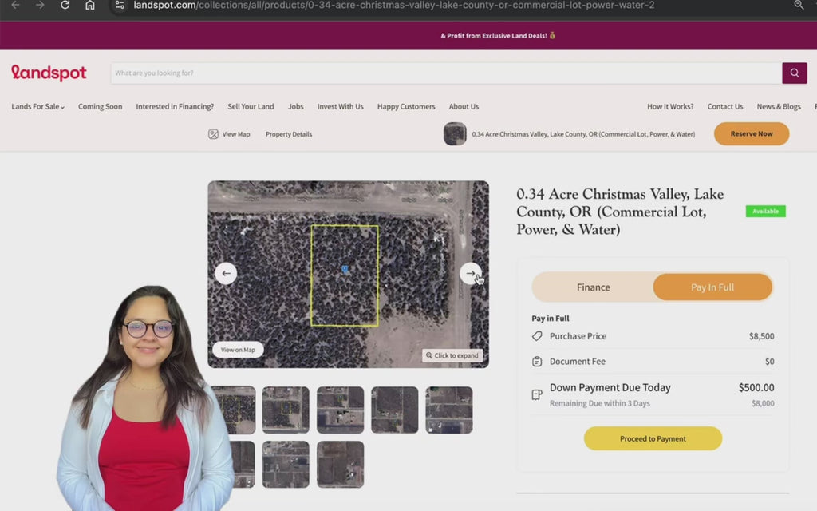Click the small property thumbnail in sticky bar
This screenshot has width=817, height=511.
[455, 134]
